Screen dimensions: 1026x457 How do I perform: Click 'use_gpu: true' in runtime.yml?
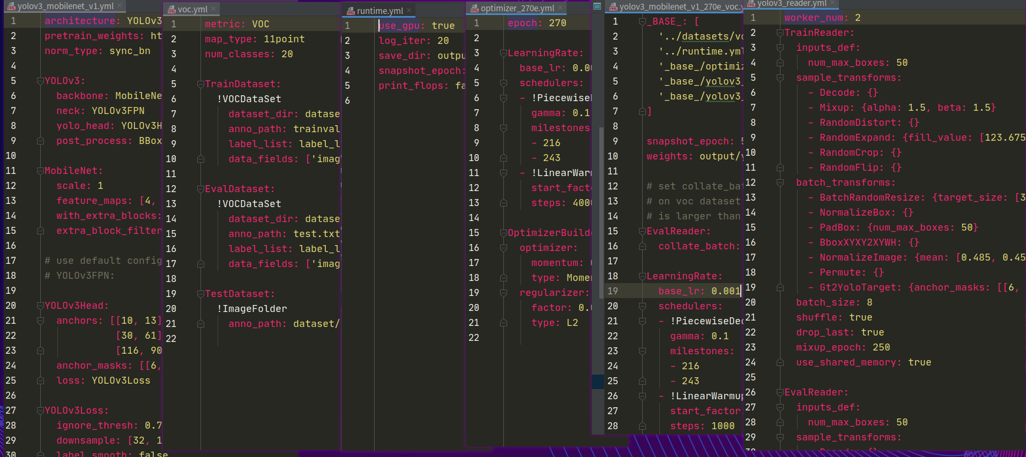click(x=417, y=26)
